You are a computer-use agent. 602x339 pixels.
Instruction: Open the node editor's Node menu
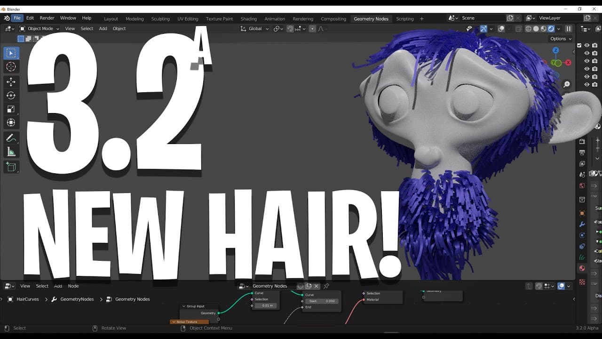pos(73,286)
